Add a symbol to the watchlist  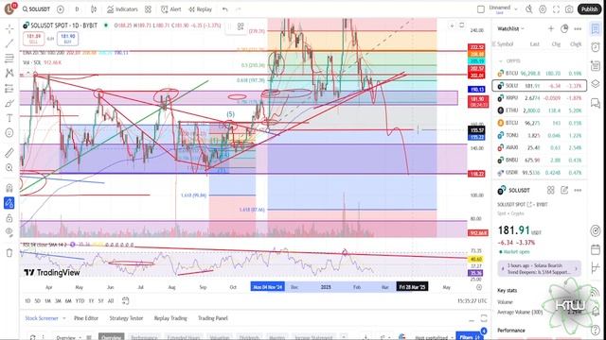(x=551, y=28)
